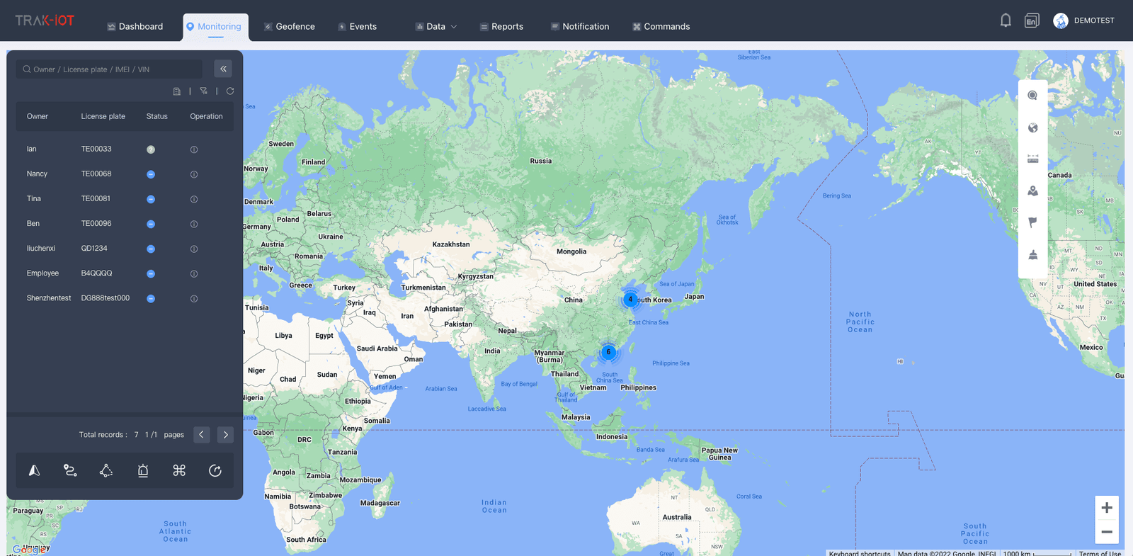Click the DEMOTEST user avatar

pos(1061,21)
